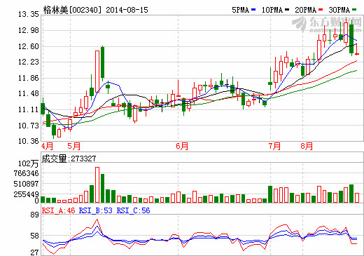
Task: Click the 255449 volume axis value
Action: pyautogui.click(x=26, y=194)
